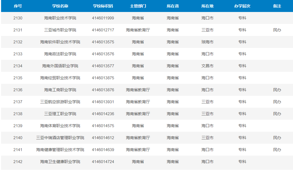Click school code 4146014724
The image size is (293, 170).
pos(103,162)
